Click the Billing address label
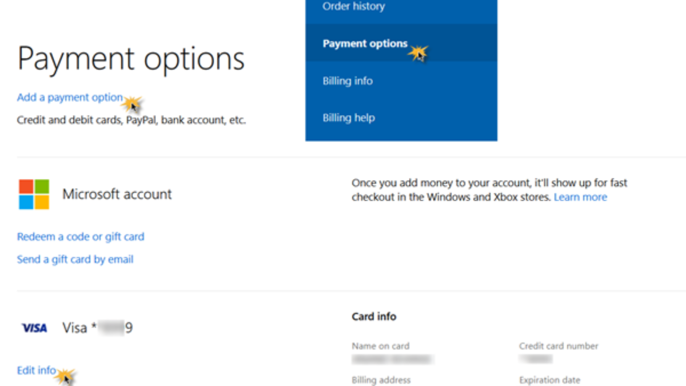 point(381,380)
